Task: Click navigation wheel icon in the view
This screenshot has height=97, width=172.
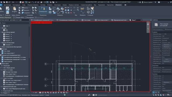Action: [x=148, y=24]
